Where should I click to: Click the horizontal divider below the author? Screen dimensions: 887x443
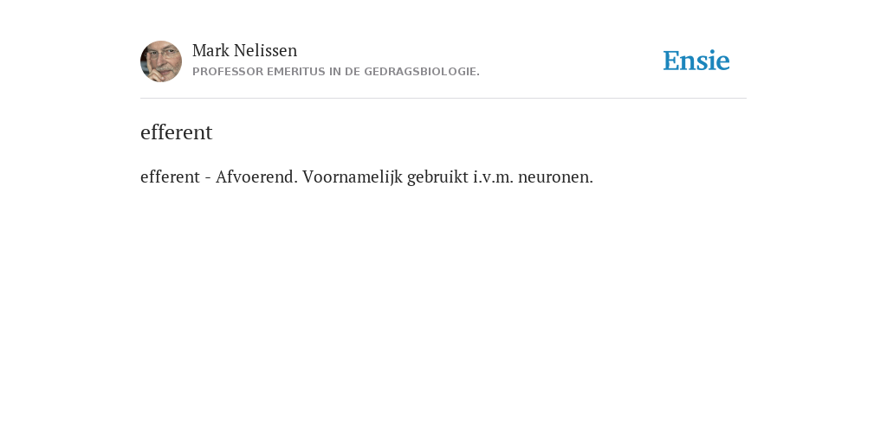(x=443, y=99)
